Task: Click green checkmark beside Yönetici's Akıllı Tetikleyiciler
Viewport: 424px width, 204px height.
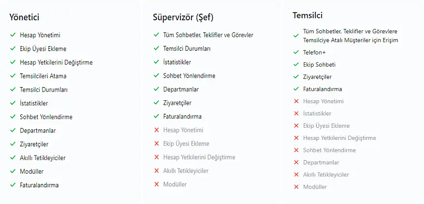Action: tap(13, 158)
